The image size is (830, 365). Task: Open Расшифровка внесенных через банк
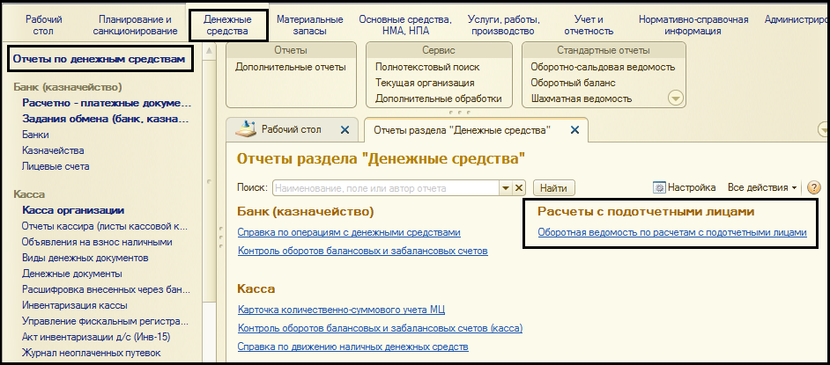tap(106, 289)
